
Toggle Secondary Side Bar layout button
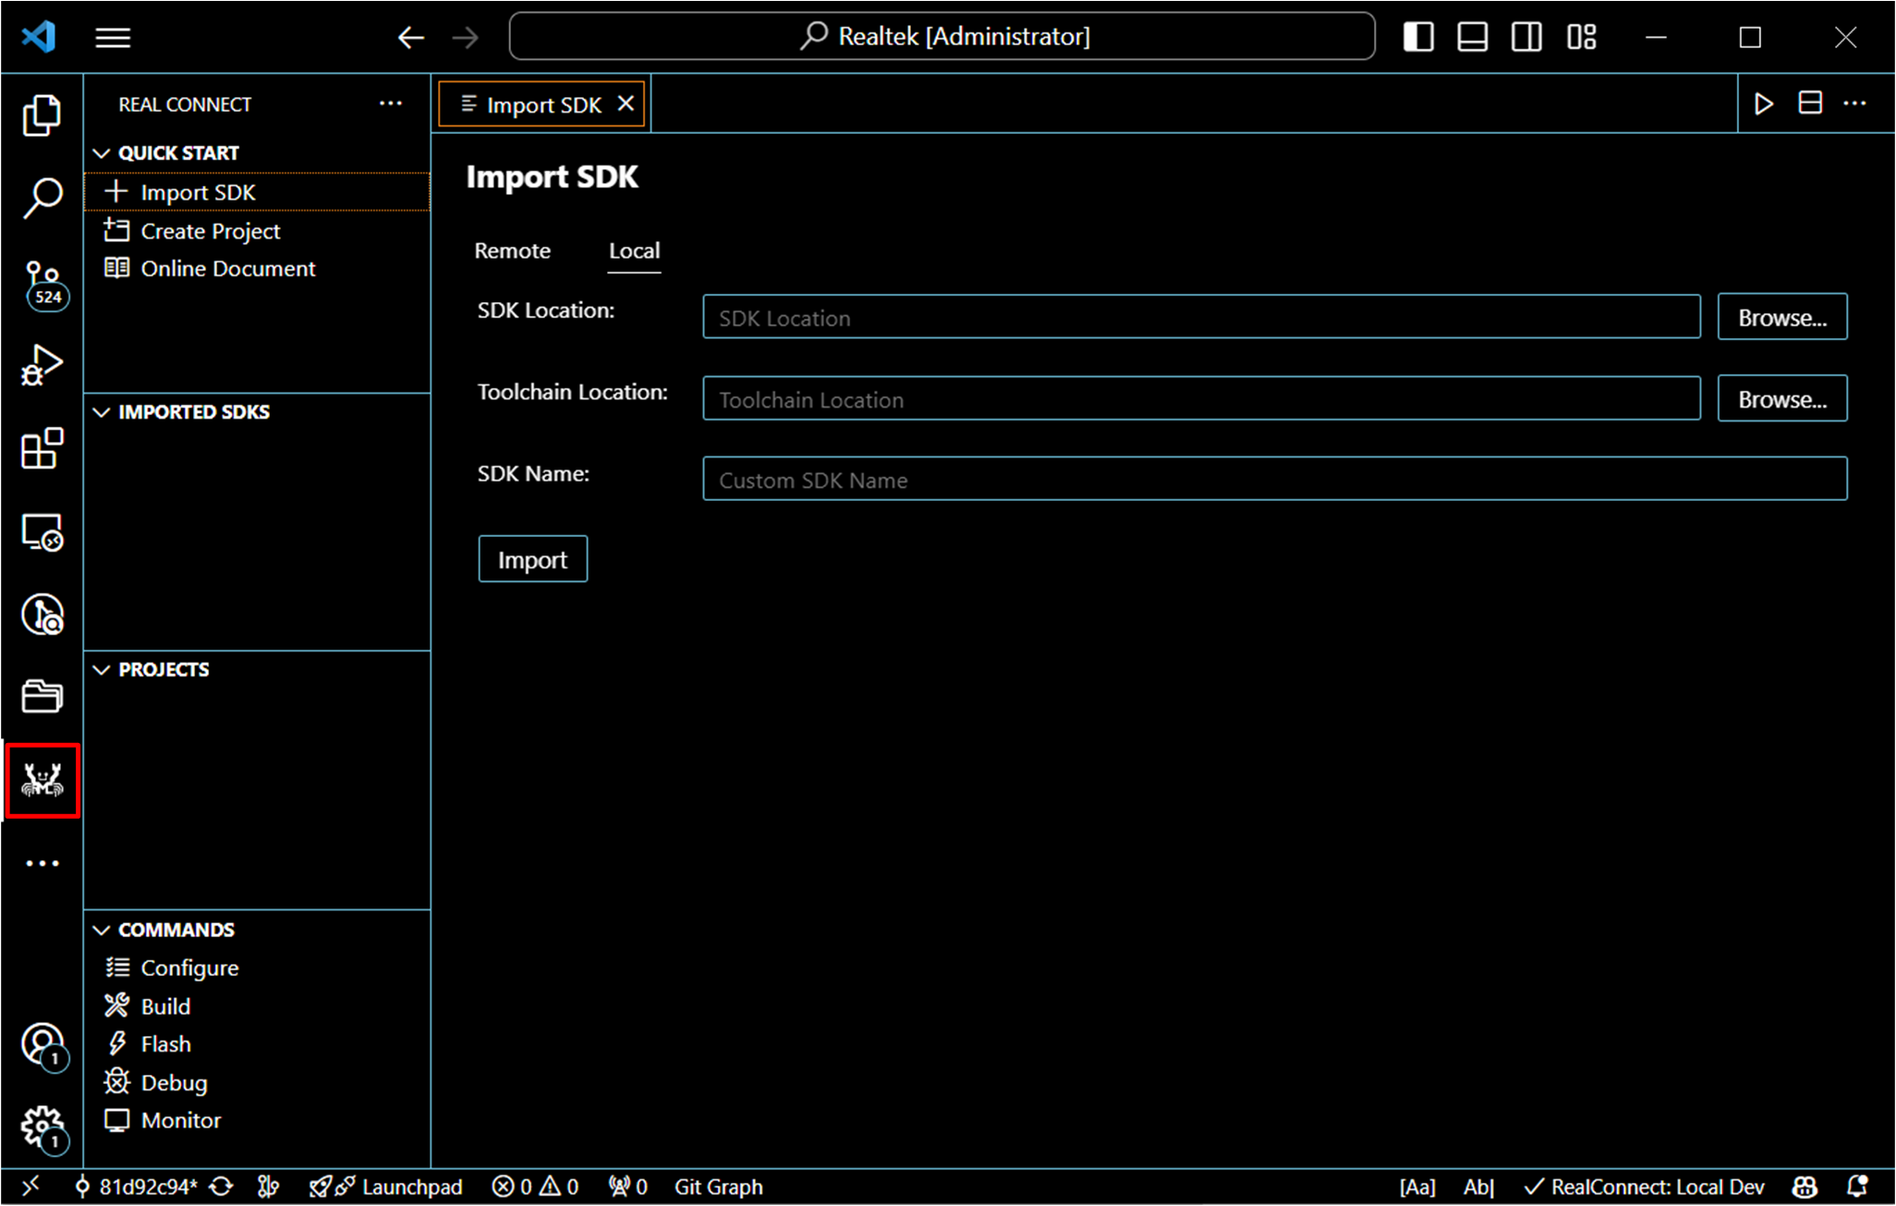coord(1526,37)
